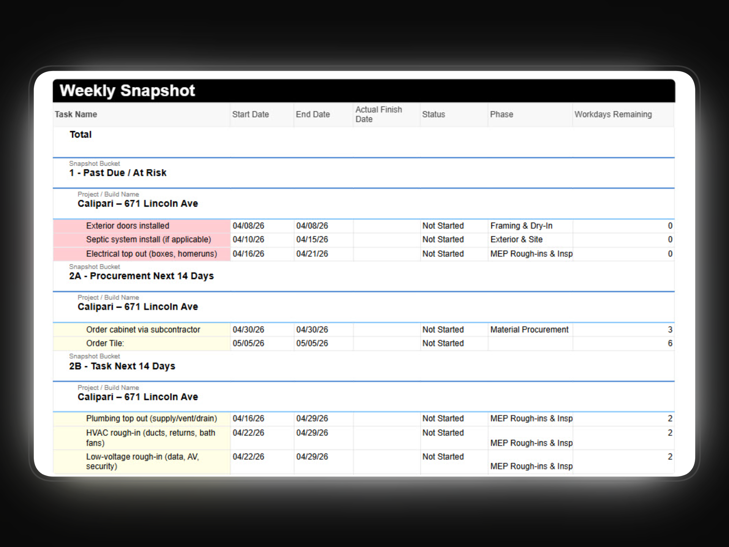This screenshot has height=547, width=729.
Task: Click end date 04/29/26 of HVAC rough-in
Action: (312, 433)
